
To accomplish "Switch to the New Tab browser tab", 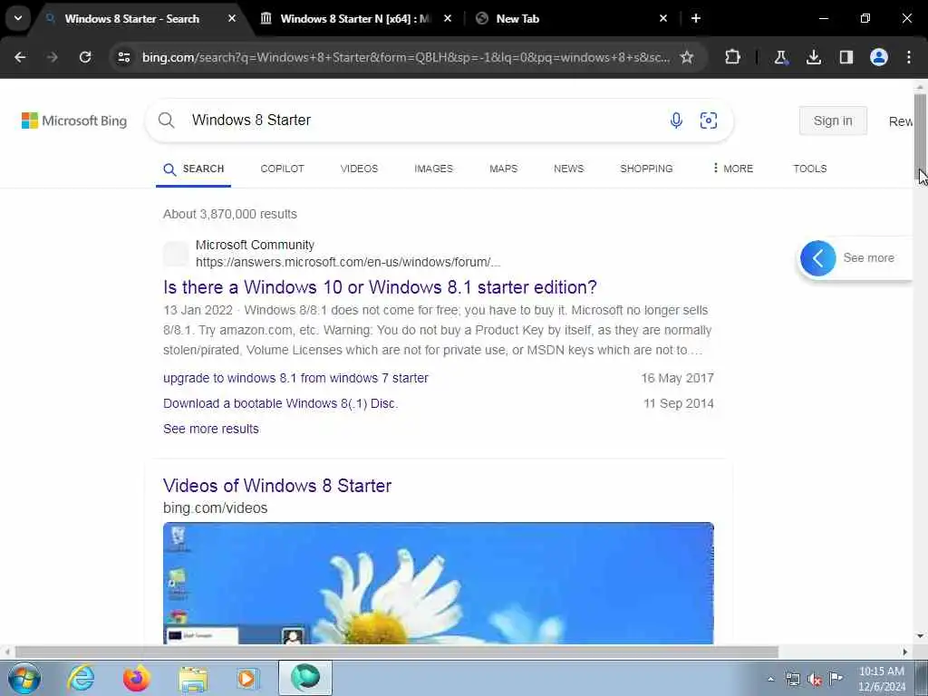I will (x=517, y=19).
